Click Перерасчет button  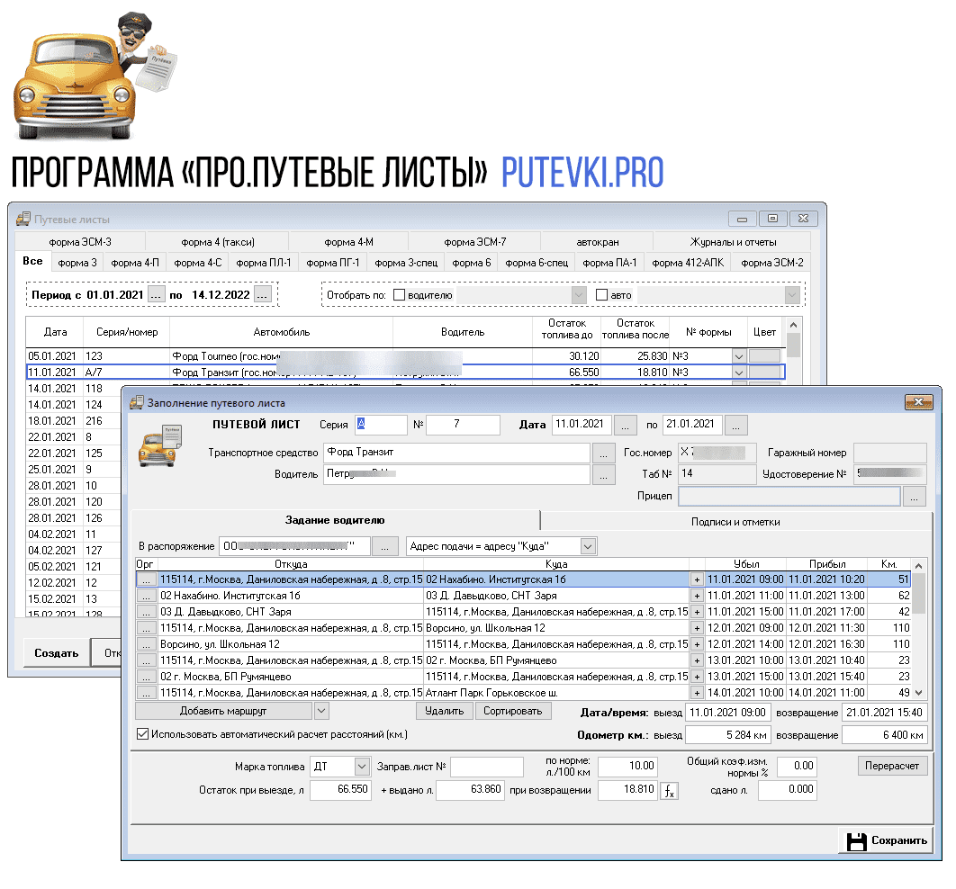(x=892, y=766)
